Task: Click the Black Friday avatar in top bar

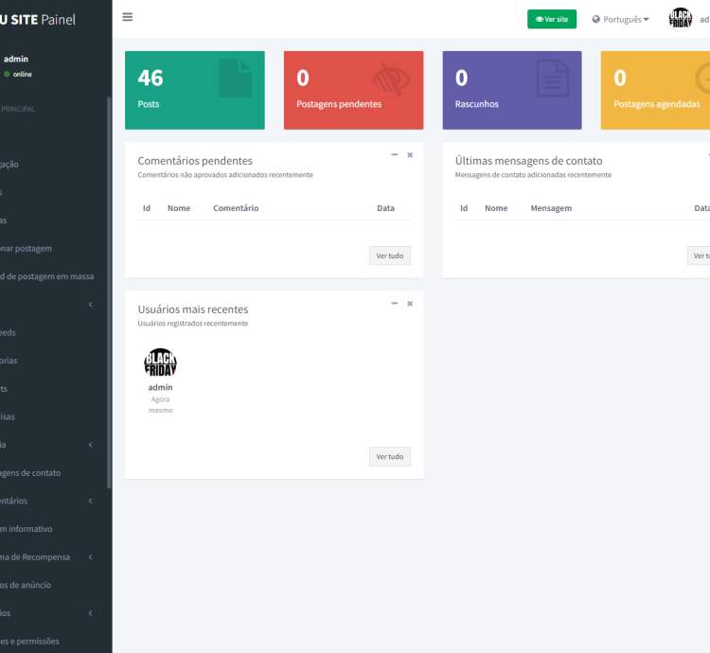Action: (681, 19)
